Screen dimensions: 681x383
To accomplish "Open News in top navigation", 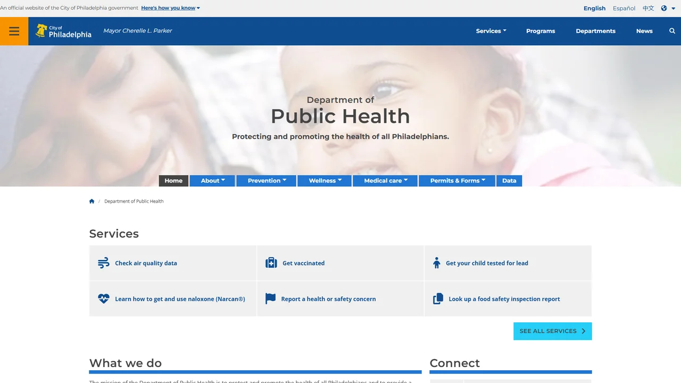I will point(644,31).
